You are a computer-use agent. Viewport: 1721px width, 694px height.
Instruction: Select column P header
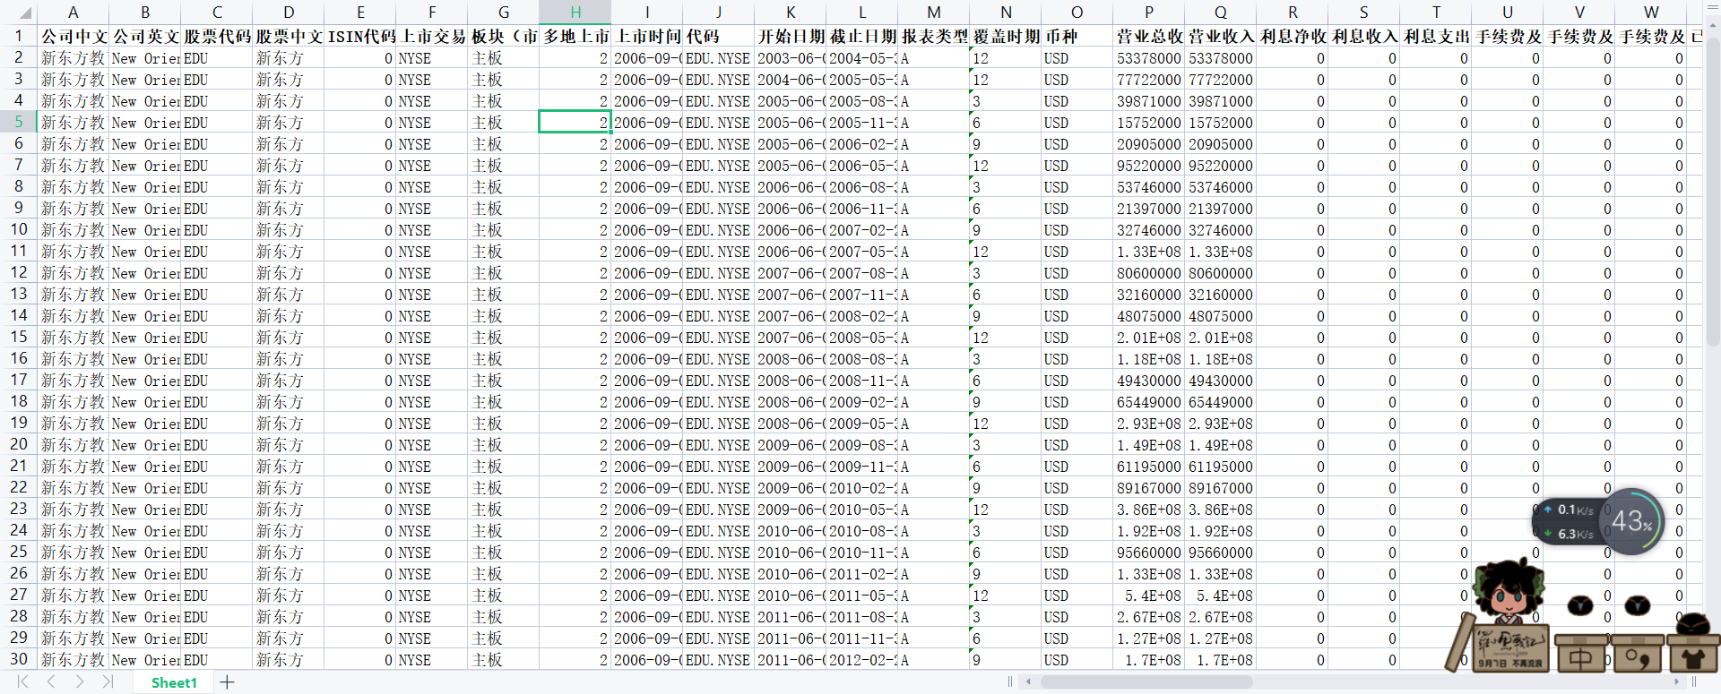(1149, 13)
